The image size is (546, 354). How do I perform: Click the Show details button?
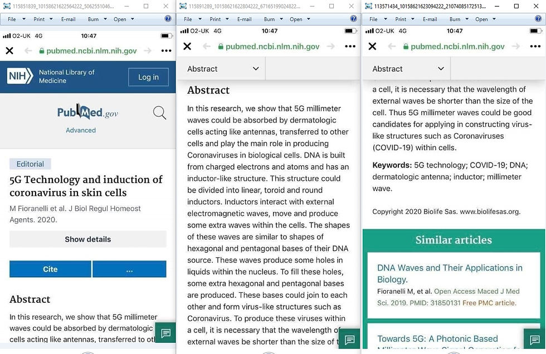[88, 239]
